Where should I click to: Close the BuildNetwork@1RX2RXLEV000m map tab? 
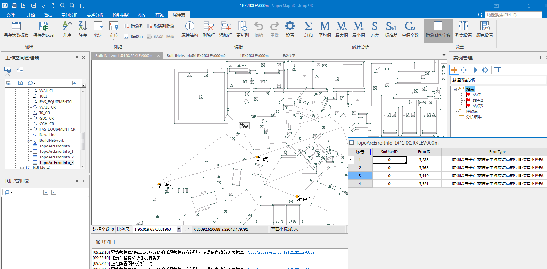pos(159,56)
